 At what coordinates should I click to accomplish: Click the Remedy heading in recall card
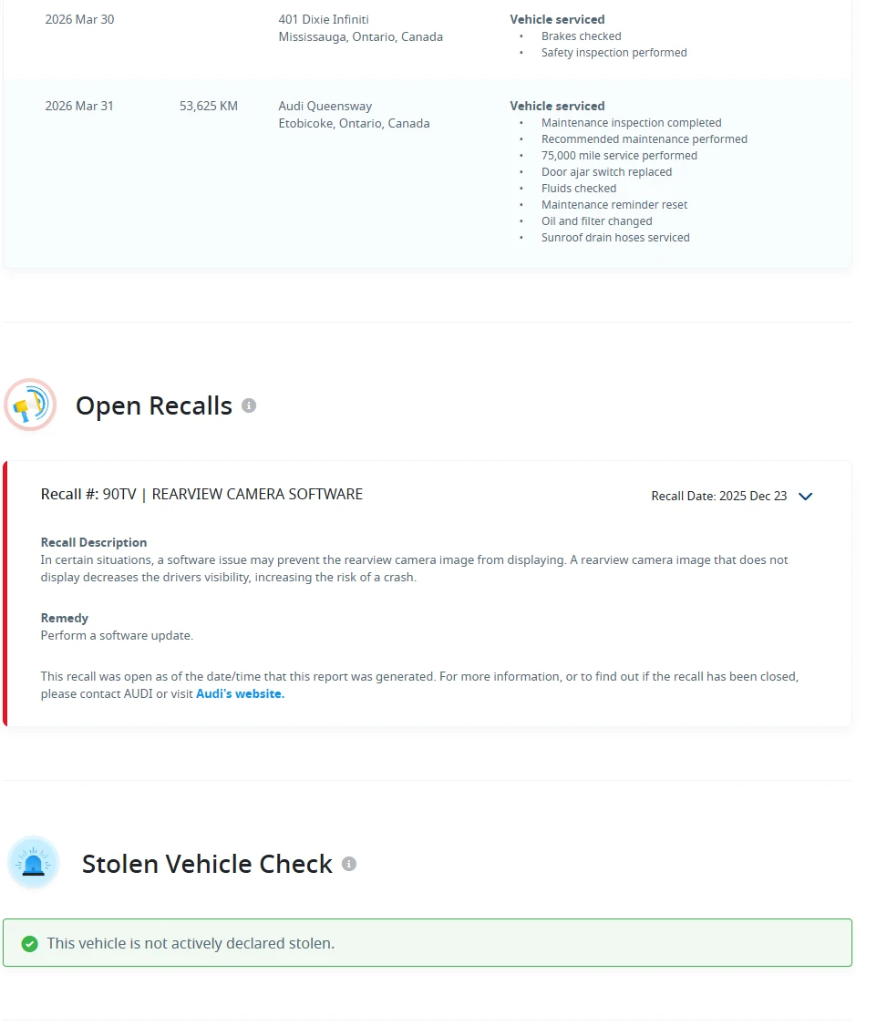[x=64, y=618]
